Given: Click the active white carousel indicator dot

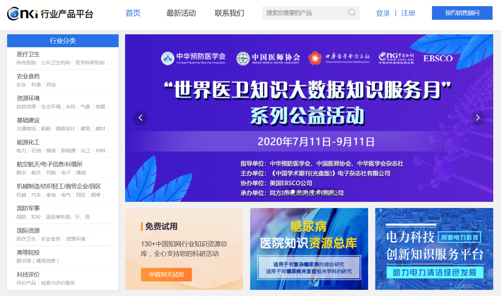Looking at the screenshot, I should [293, 192].
